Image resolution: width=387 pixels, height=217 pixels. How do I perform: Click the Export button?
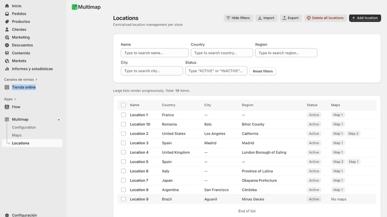[x=291, y=18]
